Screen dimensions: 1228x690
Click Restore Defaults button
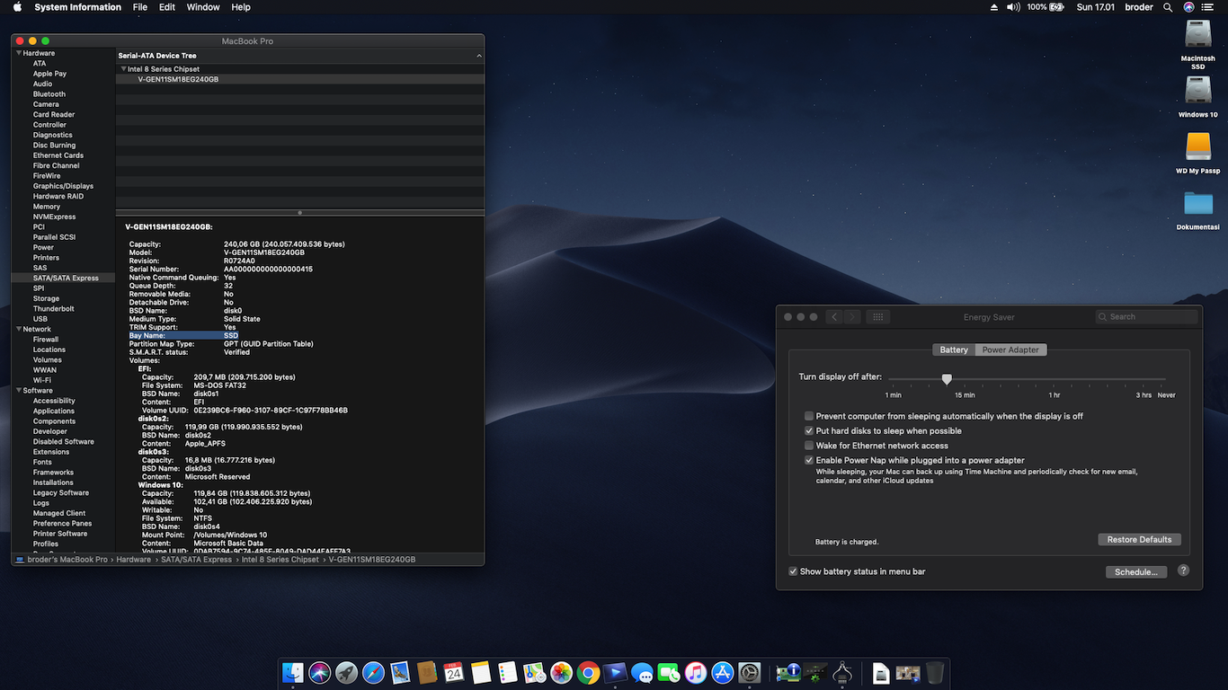pos(1139,540)
